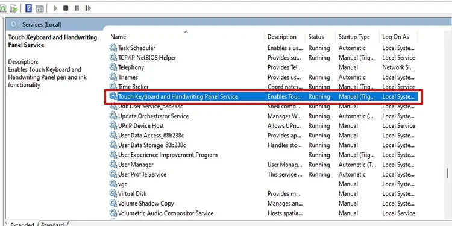Click the gear icon beside Volume Shadow Copy
This screenshot has height=226, width=452.
[x=113, y=204]
